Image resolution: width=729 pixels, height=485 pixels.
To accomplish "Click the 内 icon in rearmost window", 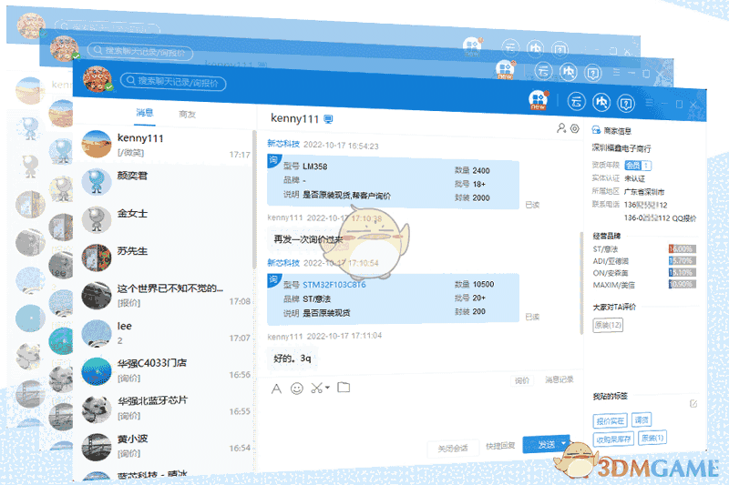I will point(535,48).
